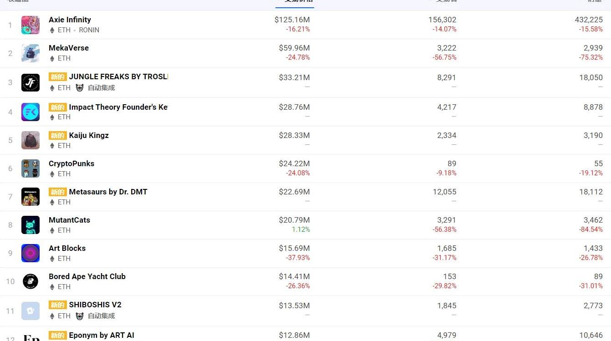Viewport: 611px width, 341px height.
Task: Click the ETH chain icon under MekaVerse
Action: (52, 58)
